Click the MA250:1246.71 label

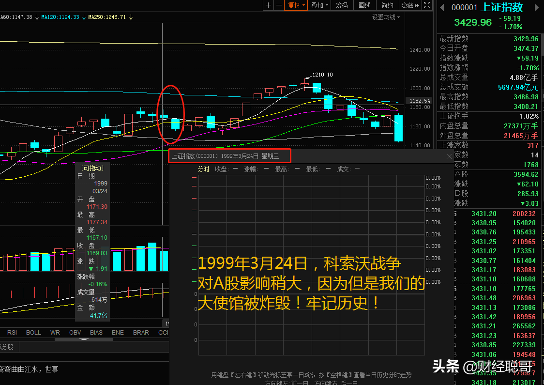107,17
